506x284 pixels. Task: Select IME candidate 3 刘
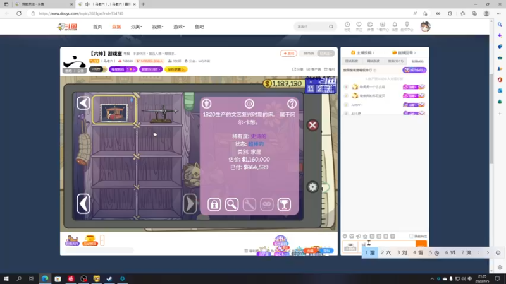pos(402,253)
